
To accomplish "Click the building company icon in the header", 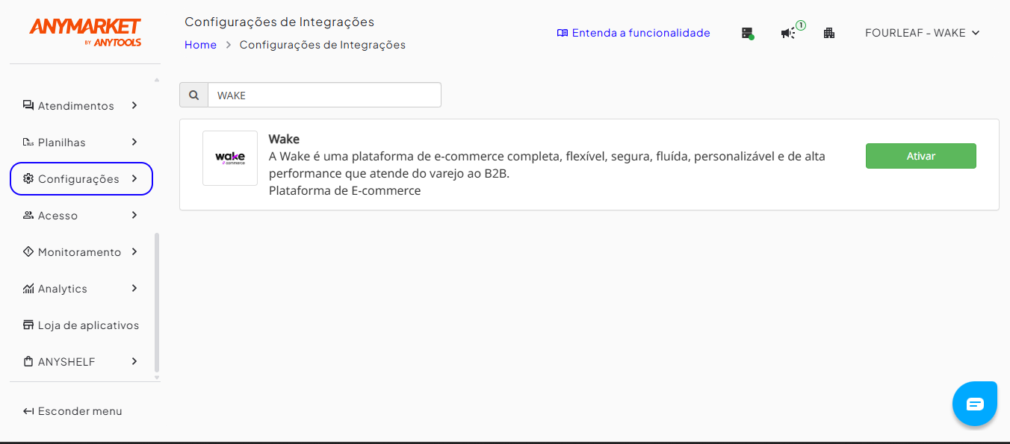I will point(829,33).
